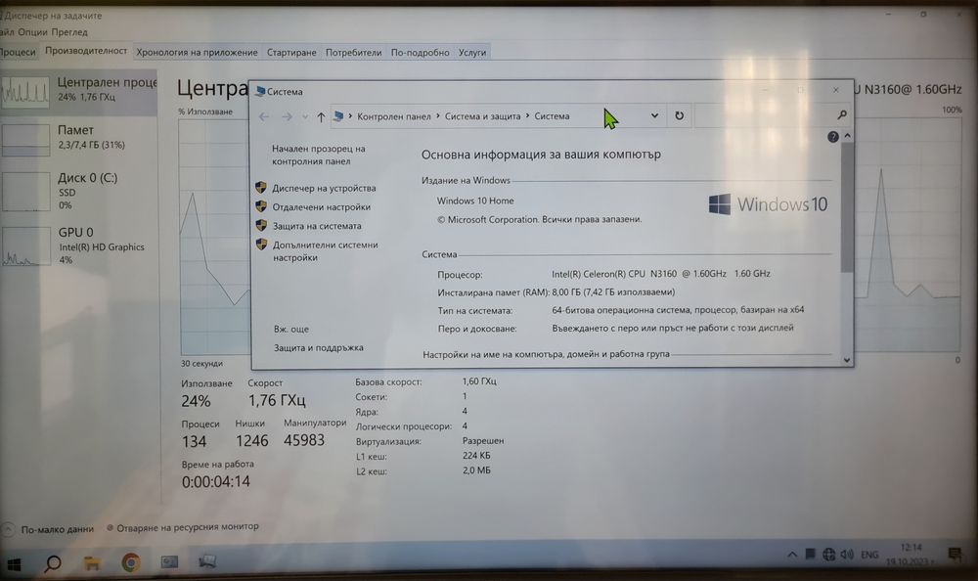Open the taskbar search magnifier
The image size is (978, 581).
click(x=53, y=563)
